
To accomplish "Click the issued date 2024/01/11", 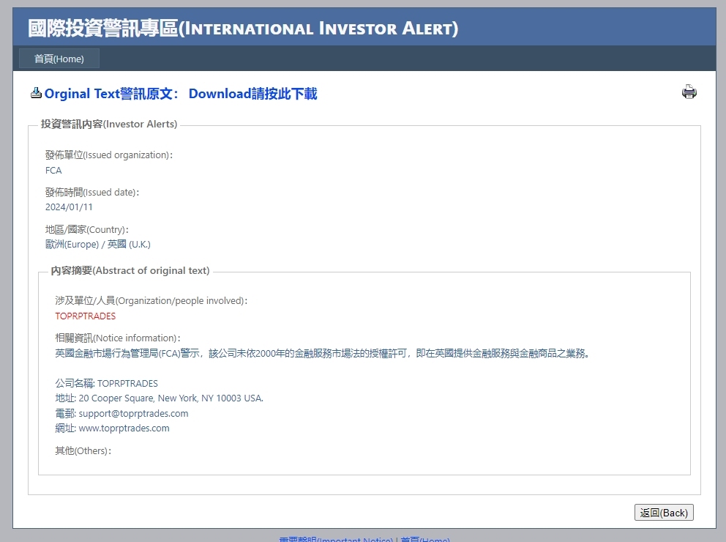I will click(69, 207).
